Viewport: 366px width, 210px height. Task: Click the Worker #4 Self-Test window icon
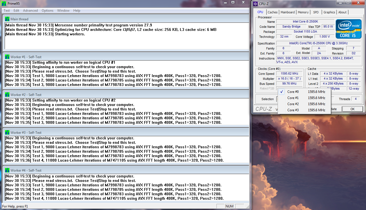pyautogui.click(x=7, y=170)
